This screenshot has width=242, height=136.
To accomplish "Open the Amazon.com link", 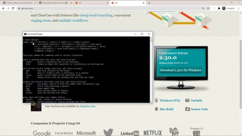I will point(87,106).
